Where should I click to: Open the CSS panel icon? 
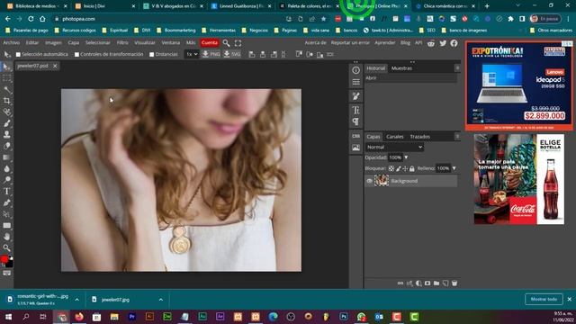point(356,136)
